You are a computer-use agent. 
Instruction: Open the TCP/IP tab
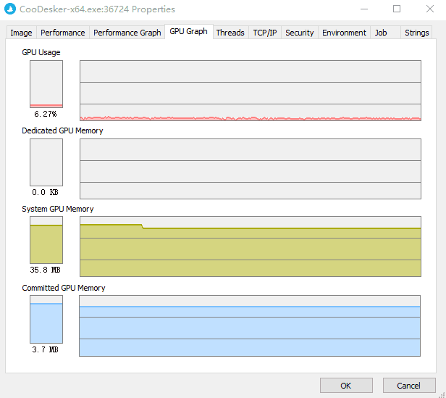point(264,33)
